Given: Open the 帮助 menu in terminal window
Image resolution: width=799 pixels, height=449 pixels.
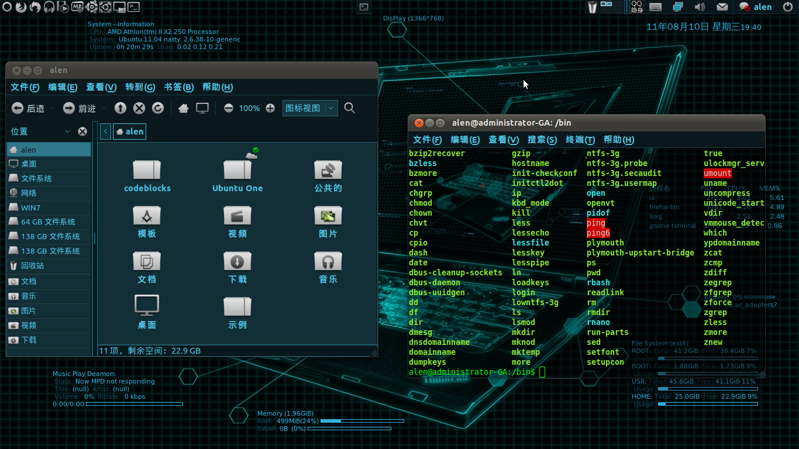Looking at the screenshot, I should click(619, 140).
